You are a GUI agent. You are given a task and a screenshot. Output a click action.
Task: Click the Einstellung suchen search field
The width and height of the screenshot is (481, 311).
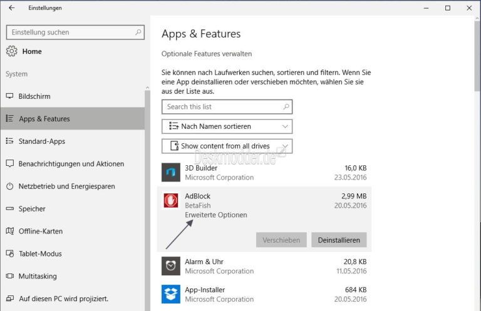pos(75,32)
